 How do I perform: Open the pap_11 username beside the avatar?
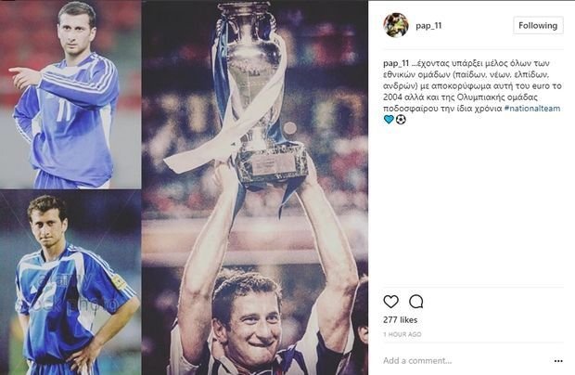coord(429,26)
